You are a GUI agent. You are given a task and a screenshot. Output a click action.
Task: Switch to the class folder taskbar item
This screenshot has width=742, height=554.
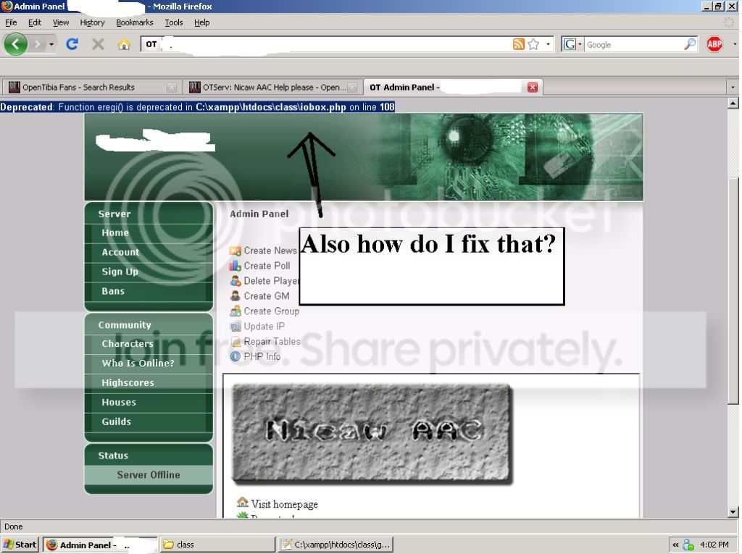tap(217, 545)
